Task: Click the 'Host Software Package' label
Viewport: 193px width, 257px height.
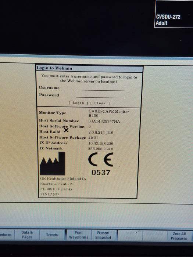Action: [63, 137]
